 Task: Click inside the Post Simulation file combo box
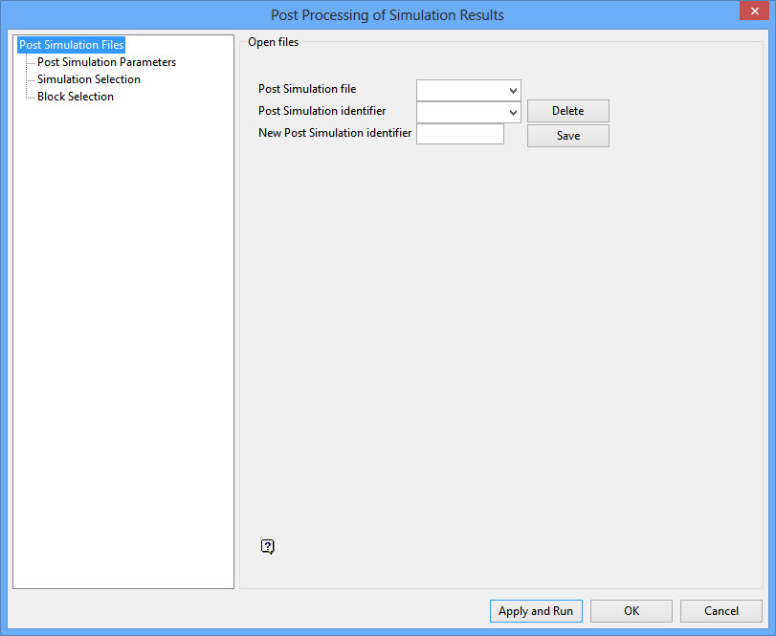tap(459, 89)
